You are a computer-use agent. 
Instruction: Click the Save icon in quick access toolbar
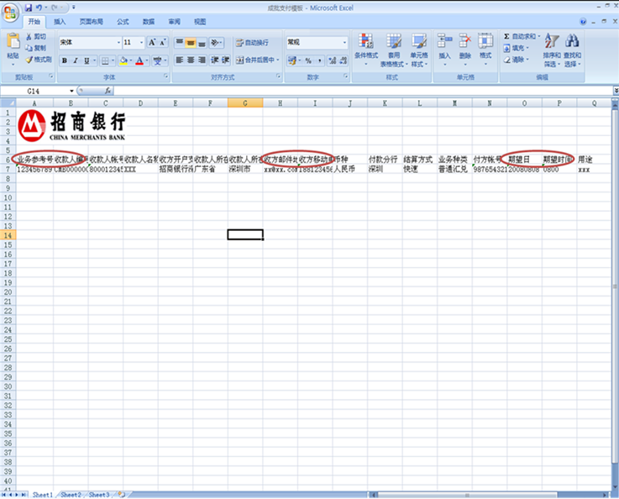point(29,7)
